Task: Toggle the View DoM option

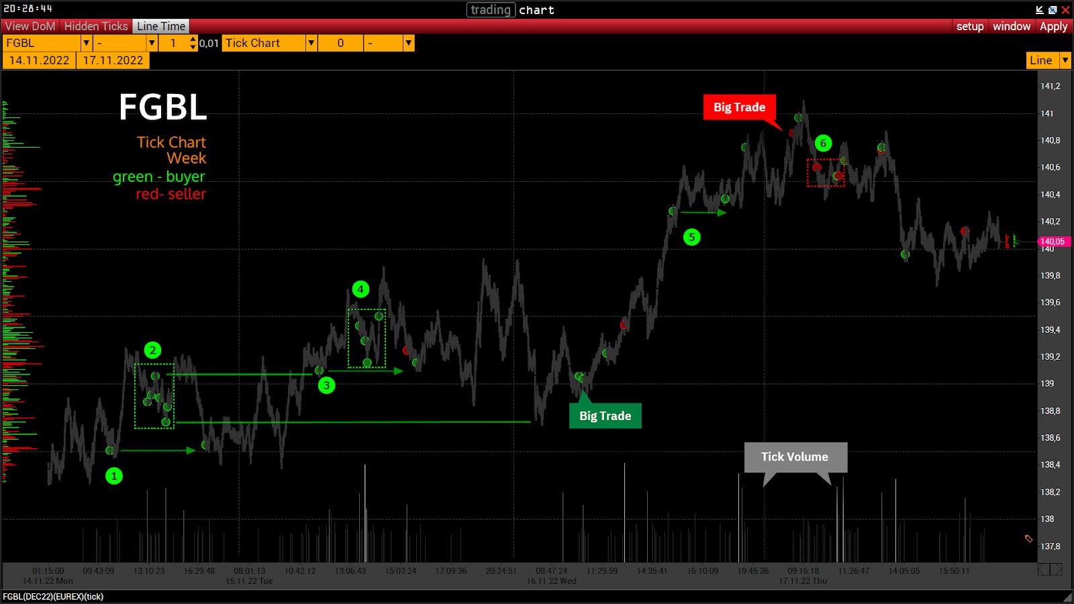Action: [x=30, y=26]
